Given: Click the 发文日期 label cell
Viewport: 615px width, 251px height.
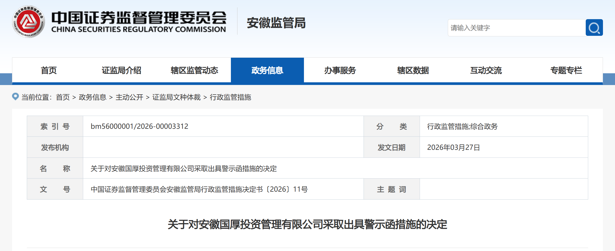Looking at the screenshot, I should pos(392,147).
